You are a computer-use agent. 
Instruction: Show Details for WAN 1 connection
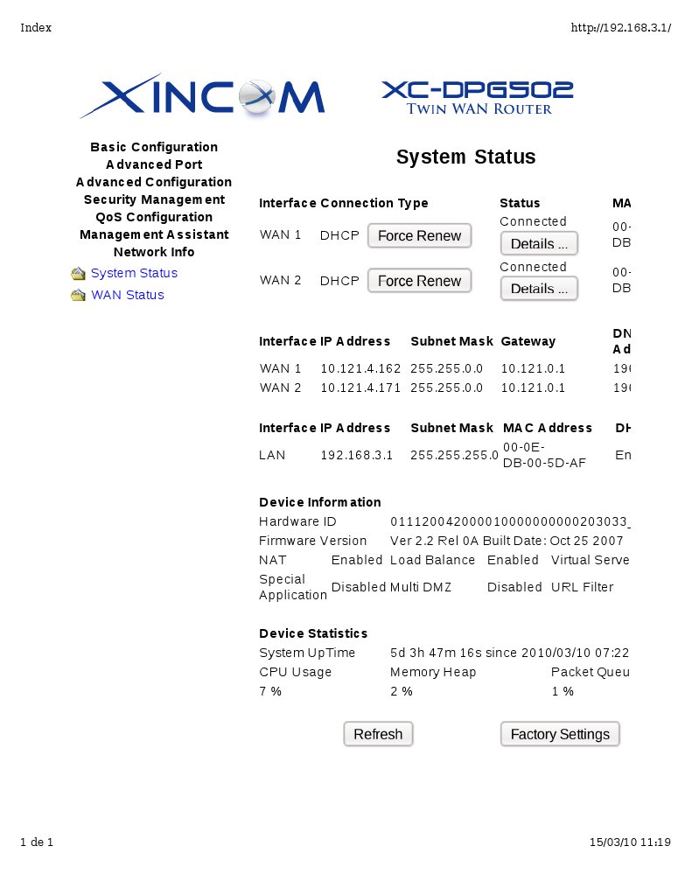click(x=539, y=244)
